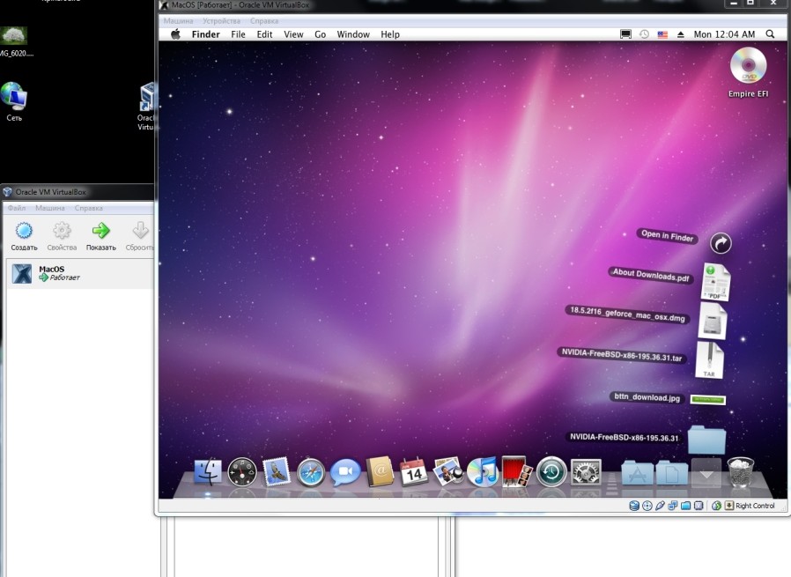Open the Trash in the dock

pos(741,471)
